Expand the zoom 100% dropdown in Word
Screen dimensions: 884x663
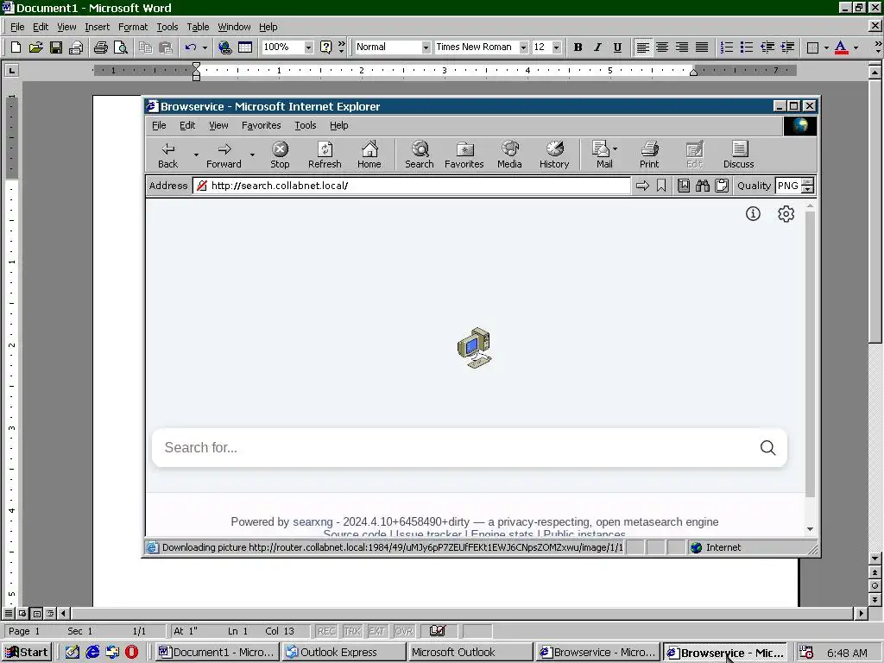pyautogui.click(x=308, y=47)
